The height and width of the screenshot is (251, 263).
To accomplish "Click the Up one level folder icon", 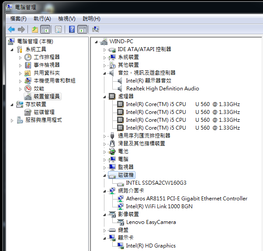I will tap(35, 30).
